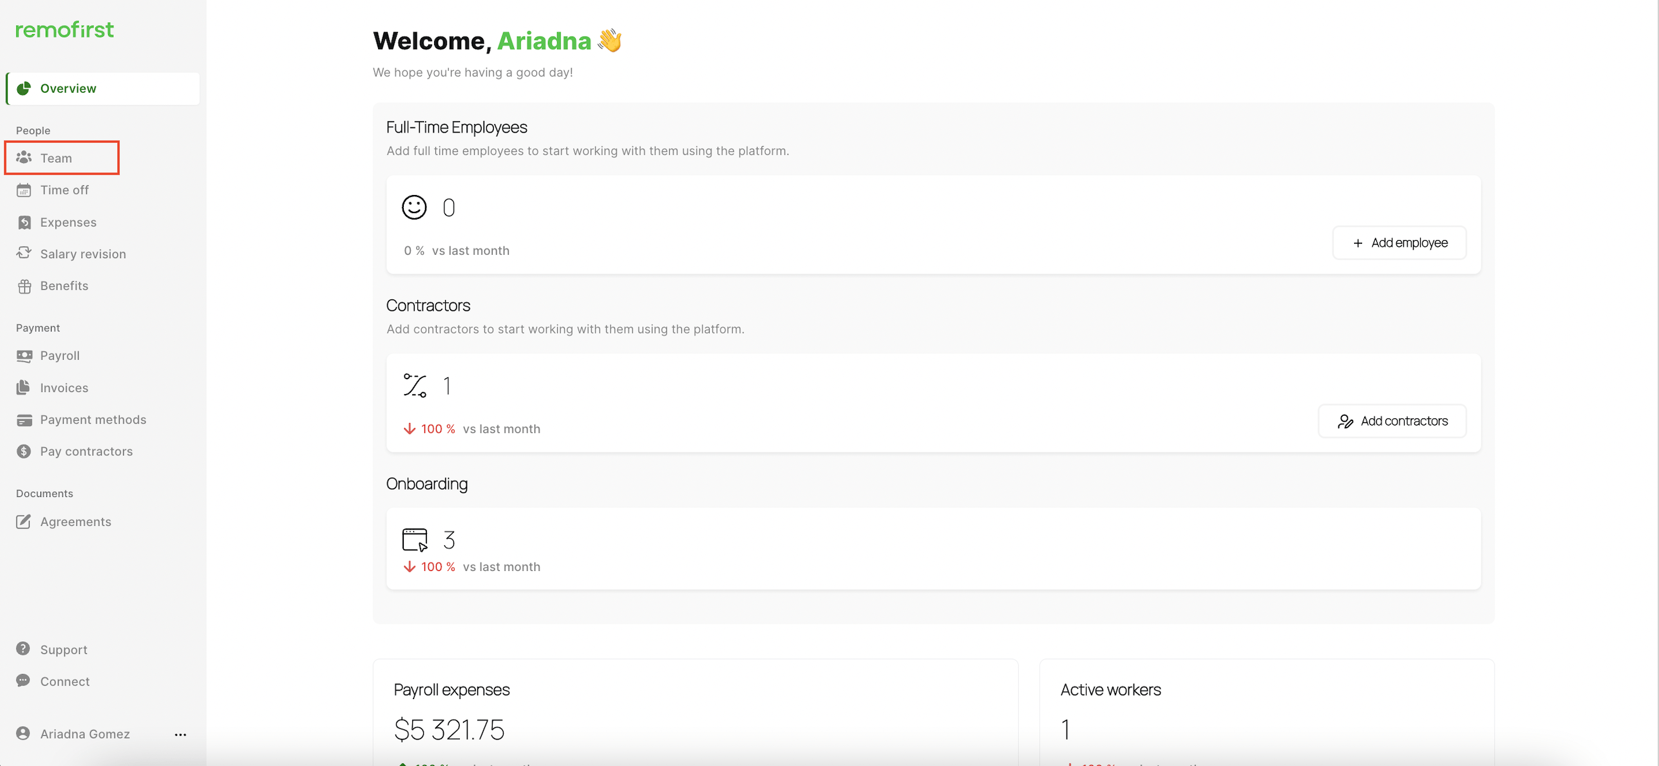Image resolution: width=1659 pixels, height=766 pixels.
Task: Open the Agreements page
Action: [75, 521]
